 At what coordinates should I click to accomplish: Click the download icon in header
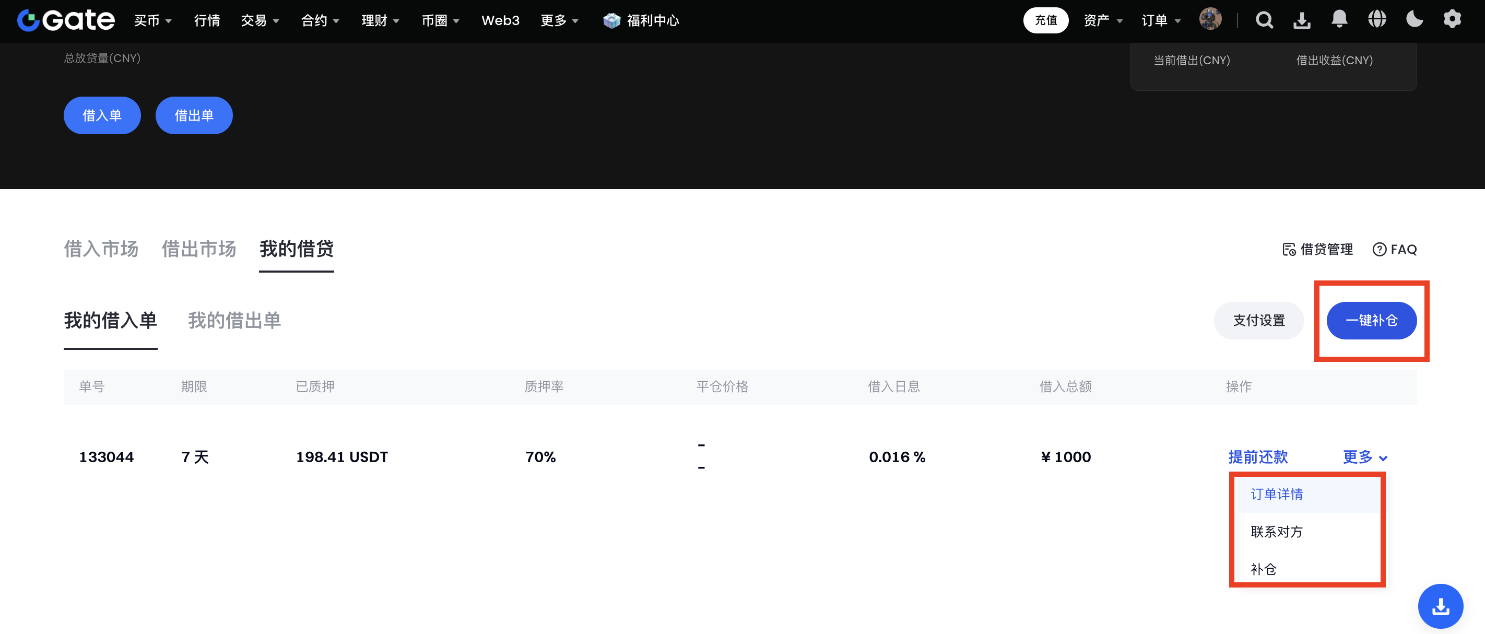tap(1302, 20)
